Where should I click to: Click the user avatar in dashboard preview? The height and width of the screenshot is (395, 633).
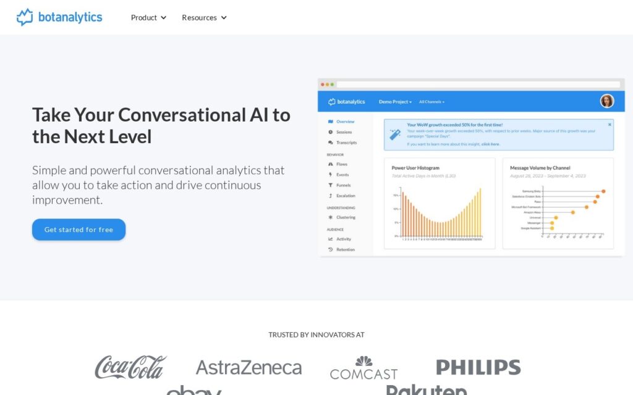click(607, 101)
